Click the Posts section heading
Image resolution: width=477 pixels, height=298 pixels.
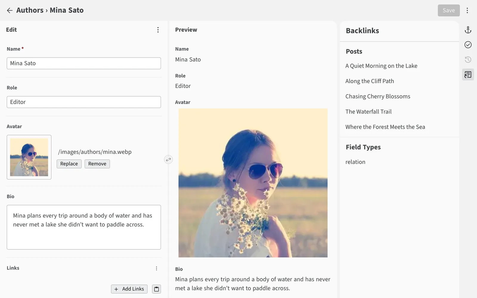(x=354, y=51)
